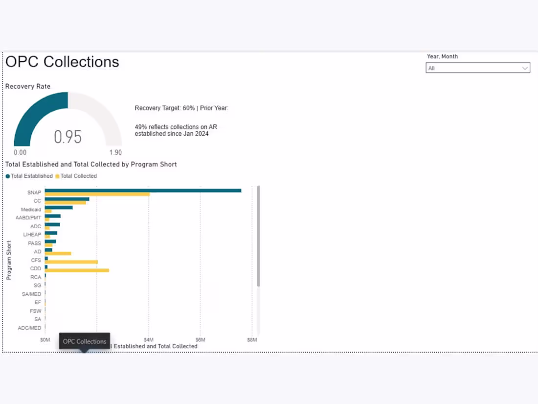
Task: Click the Medicaid Total Established bar
Action: [x=59, y=208]
